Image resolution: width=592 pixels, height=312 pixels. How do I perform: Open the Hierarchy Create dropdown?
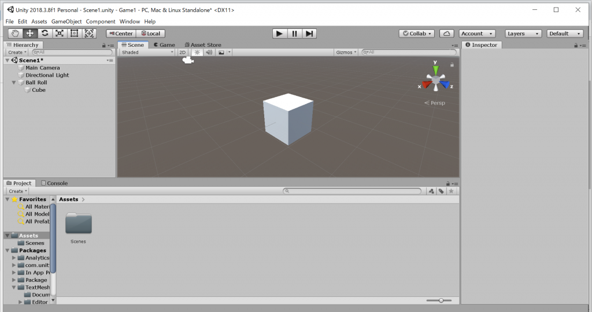click(x=17, y=53)
